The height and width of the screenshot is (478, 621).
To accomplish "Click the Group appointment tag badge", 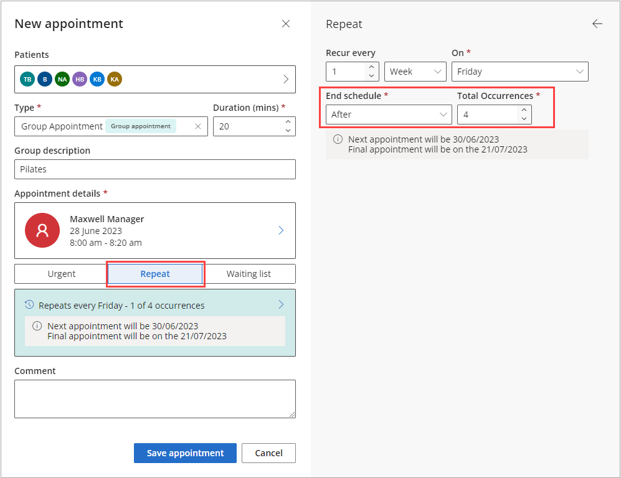I will [141, 126].
